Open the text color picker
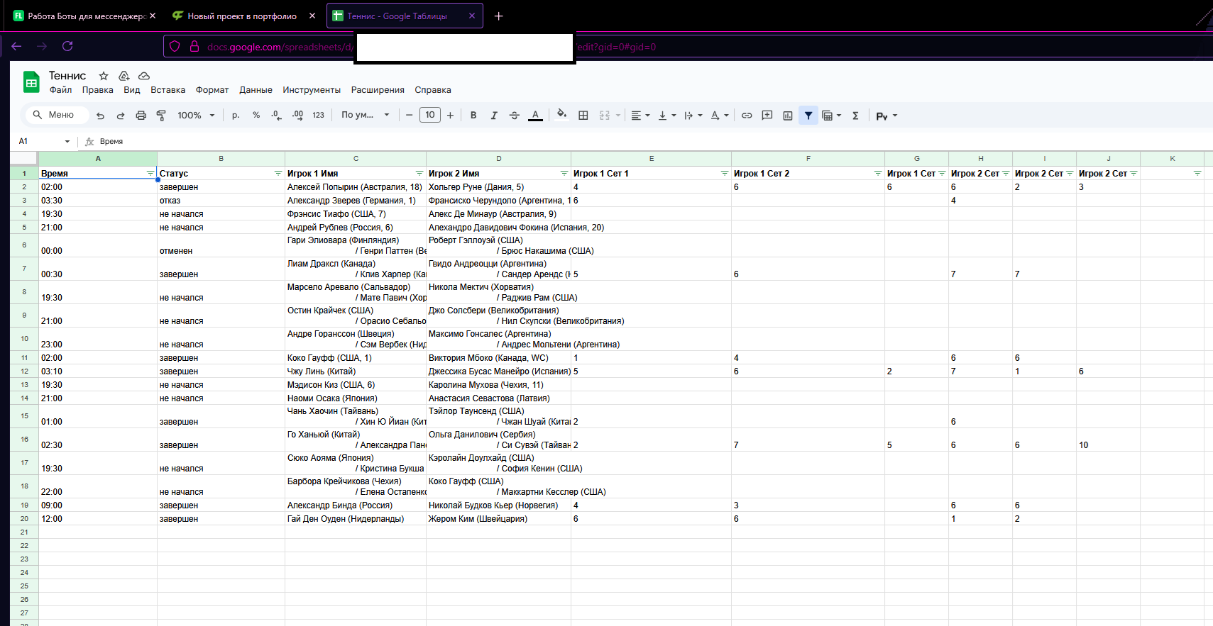Image resolution: width=1213 pixels, height=626 pixels. (x=535, y=116)
